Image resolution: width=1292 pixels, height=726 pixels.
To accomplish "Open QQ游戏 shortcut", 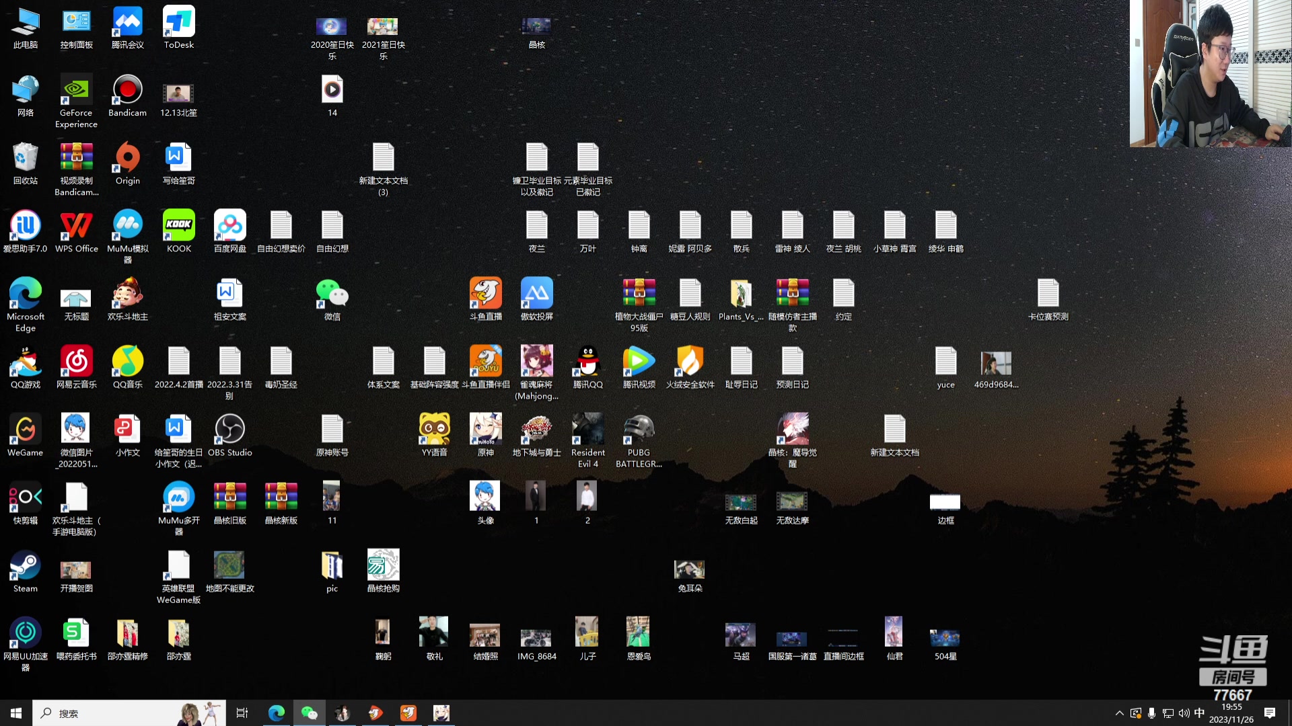I will point(26,367).
